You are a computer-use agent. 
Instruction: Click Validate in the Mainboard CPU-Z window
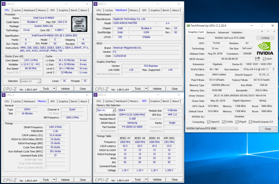click(x=157, y=89)
